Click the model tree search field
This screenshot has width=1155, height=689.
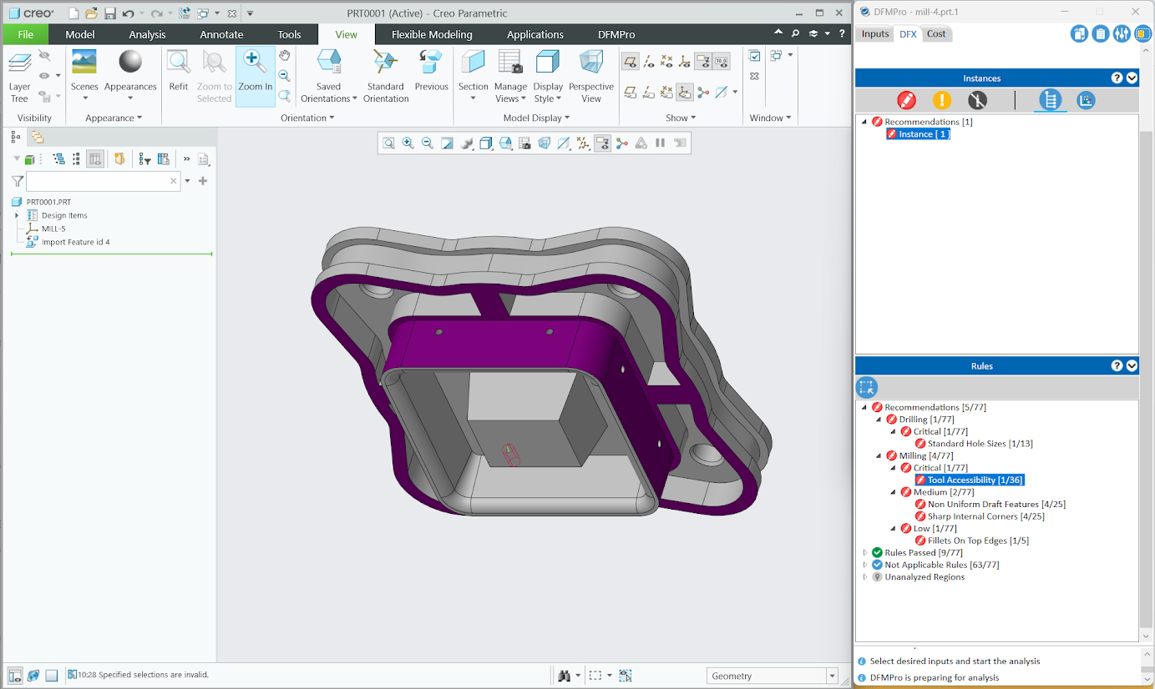98,181
